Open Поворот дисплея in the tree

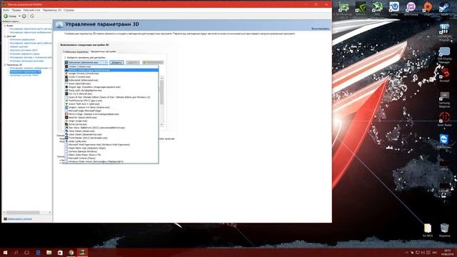(19, 46)
